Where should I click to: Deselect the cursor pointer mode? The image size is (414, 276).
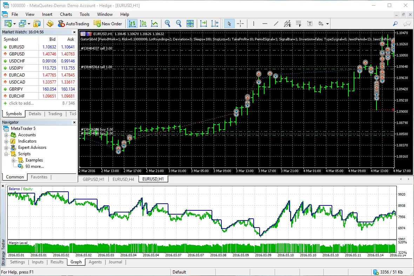[229, 24]
